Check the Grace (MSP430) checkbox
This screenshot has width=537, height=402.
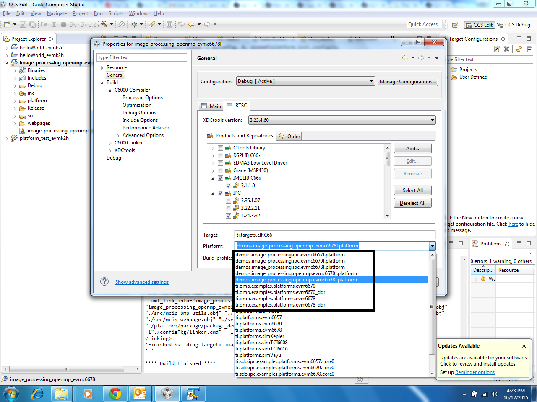point(220,170)
